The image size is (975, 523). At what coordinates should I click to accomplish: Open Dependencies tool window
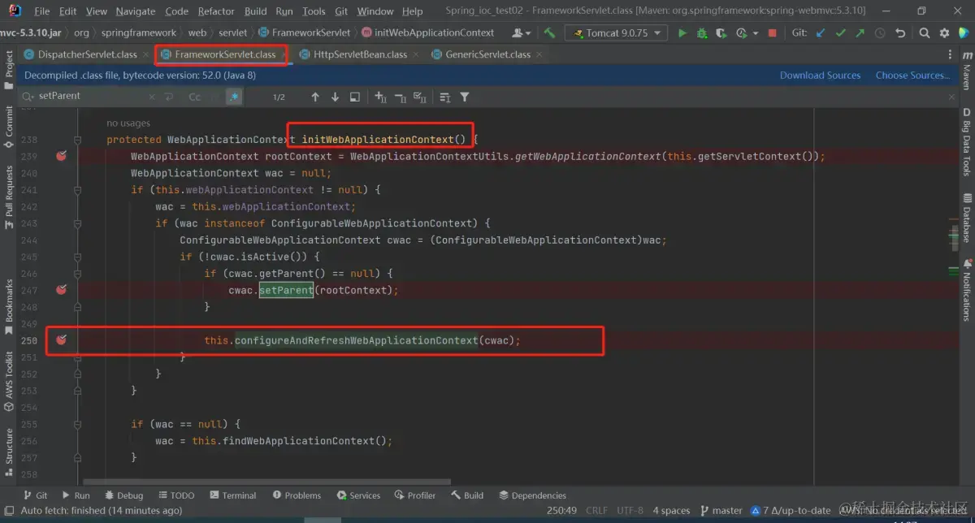(x=532, y=495)
